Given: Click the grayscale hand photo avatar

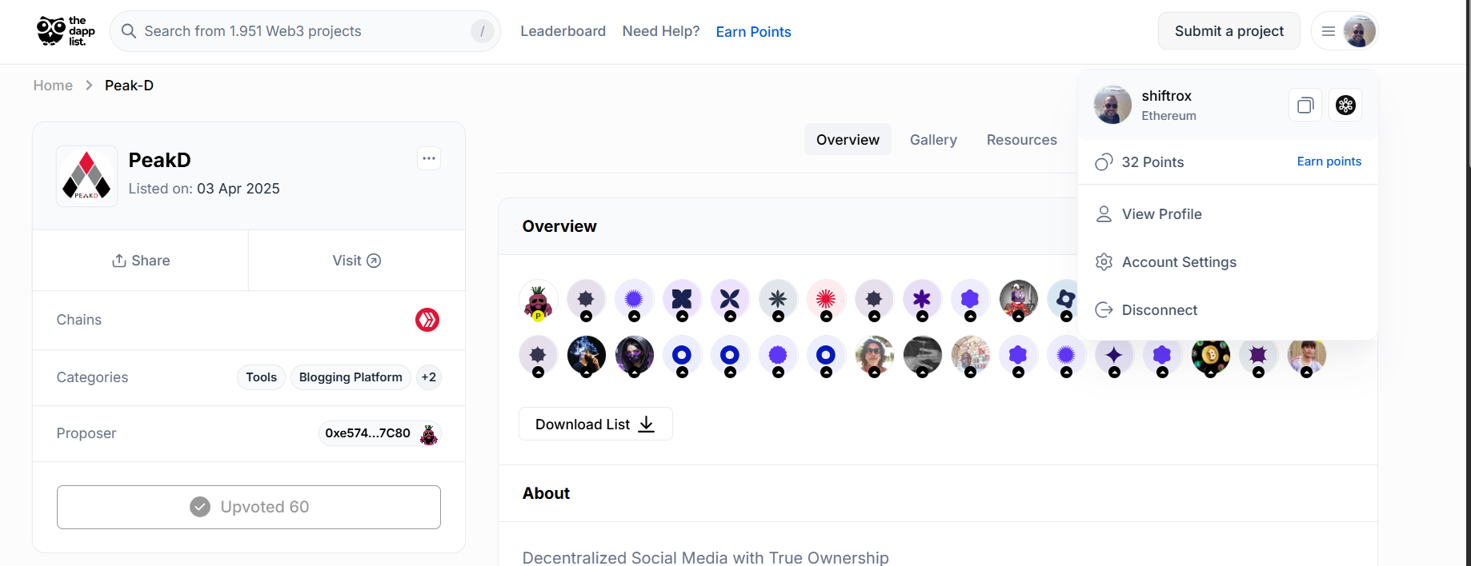Looking at the screenshot, I should click(x=922, y=355).
